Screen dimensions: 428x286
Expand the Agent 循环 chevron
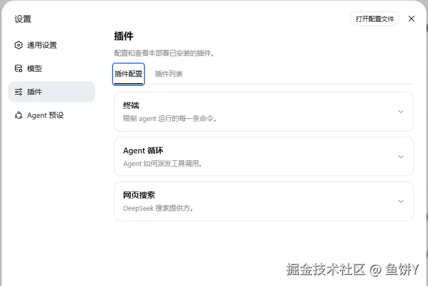(401, 157)
